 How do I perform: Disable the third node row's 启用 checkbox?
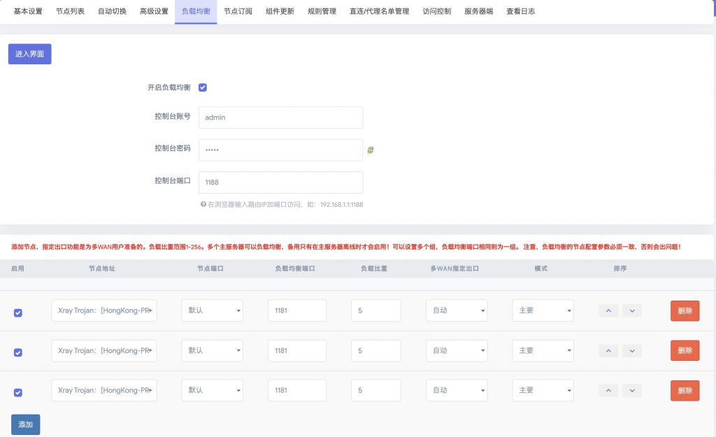(18, 392)
